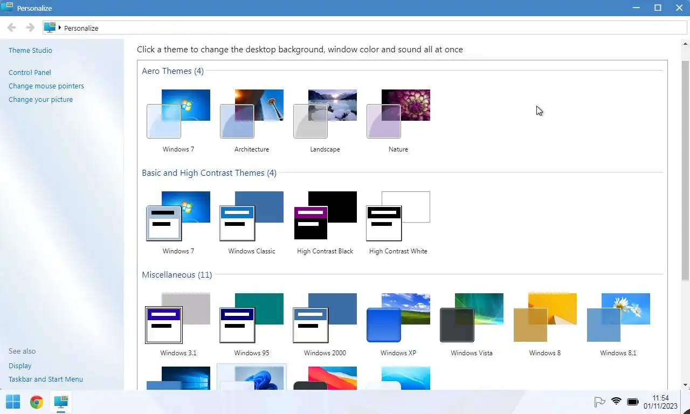
Task: Apply the Windows 95 theme
Action: pyautogui.click(x=252, y=325)
